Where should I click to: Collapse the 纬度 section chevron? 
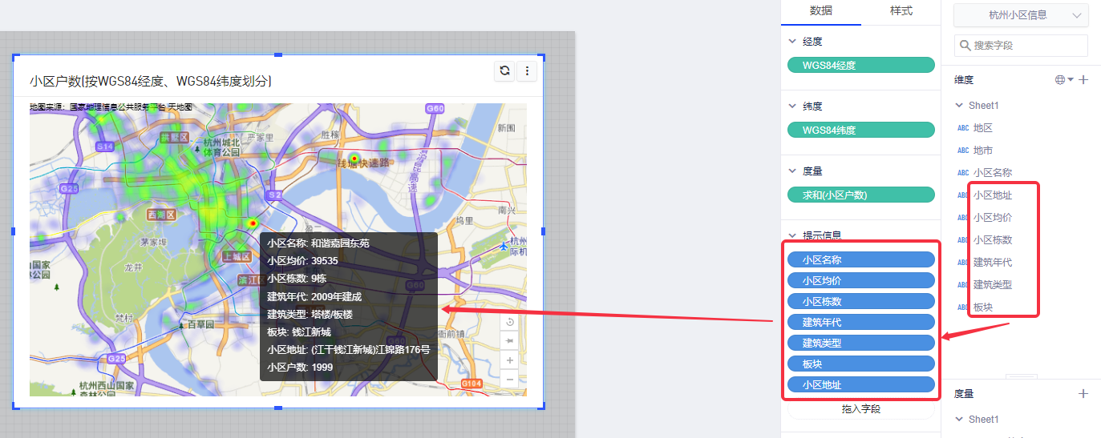point(792,106)
